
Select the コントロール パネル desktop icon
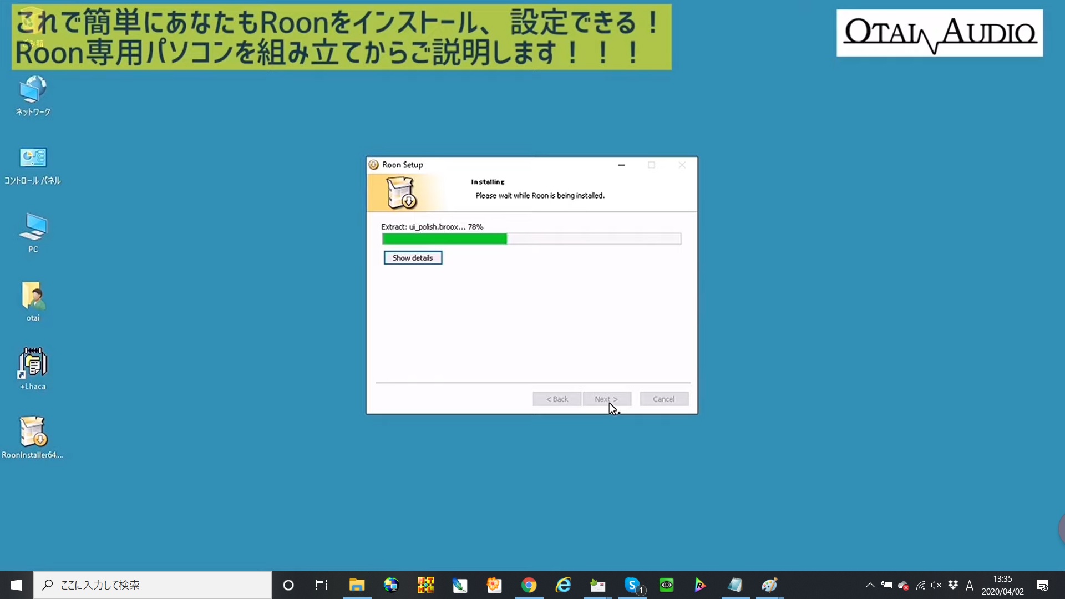coord(33,165)
